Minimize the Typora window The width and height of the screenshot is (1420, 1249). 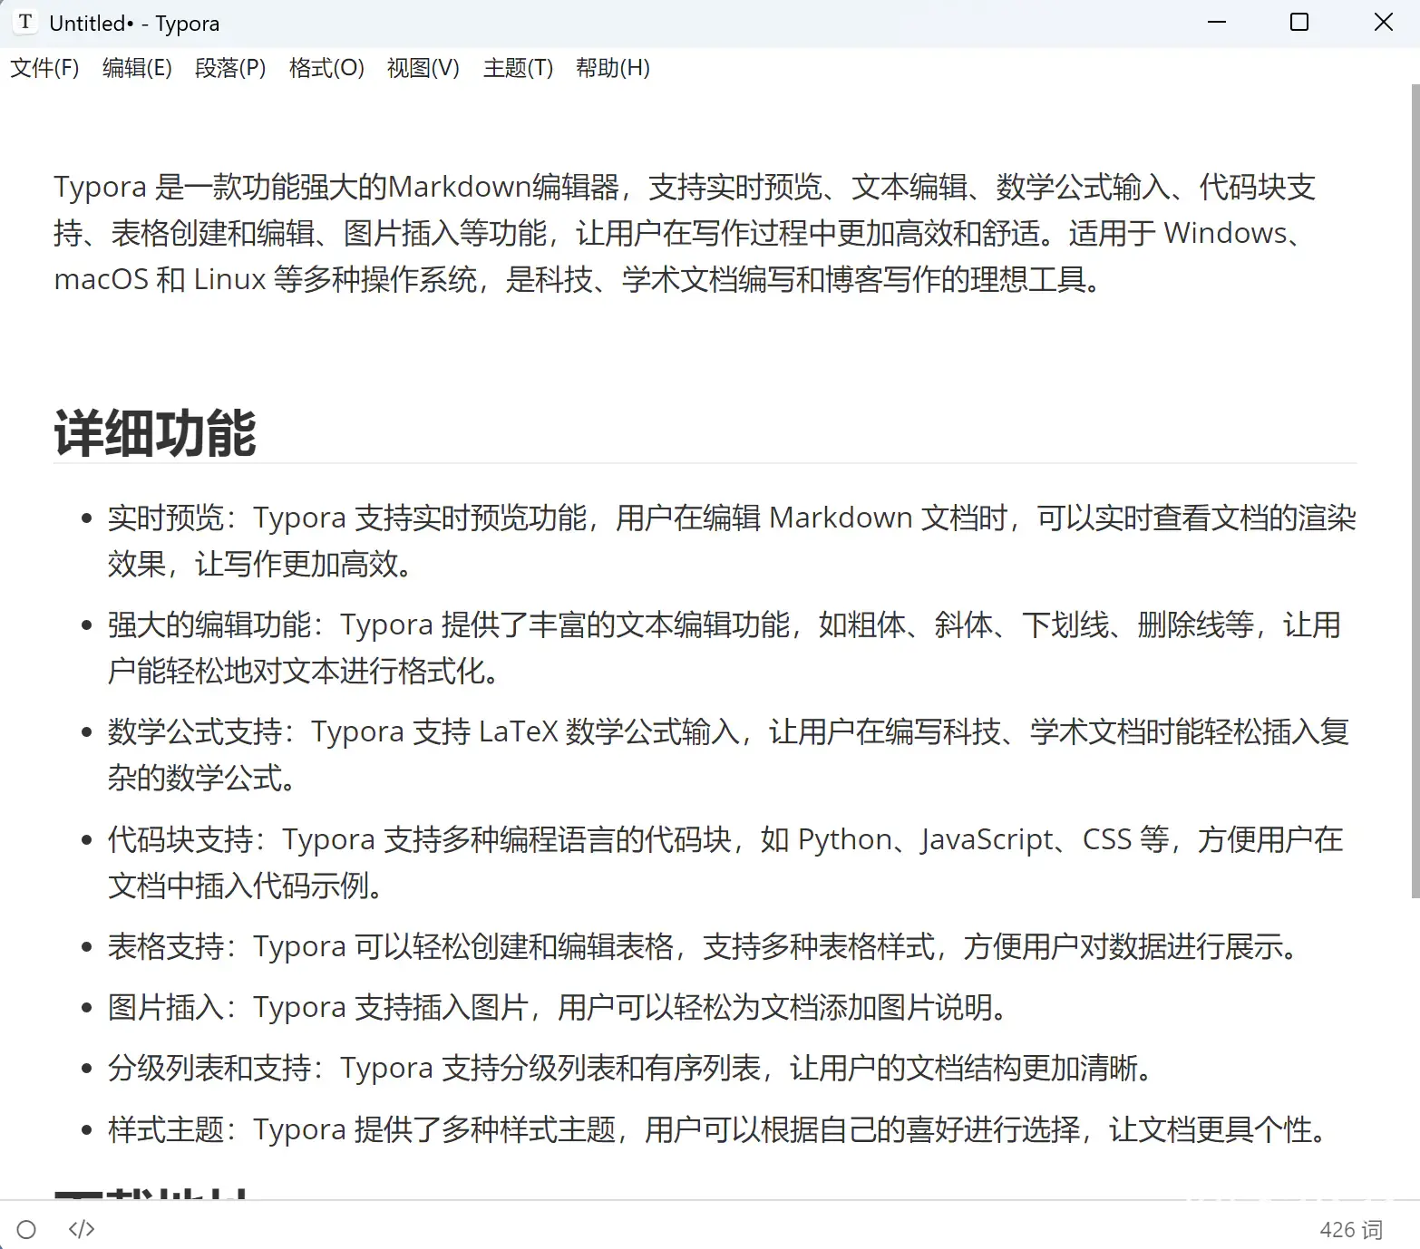(x=1217, y=23)
